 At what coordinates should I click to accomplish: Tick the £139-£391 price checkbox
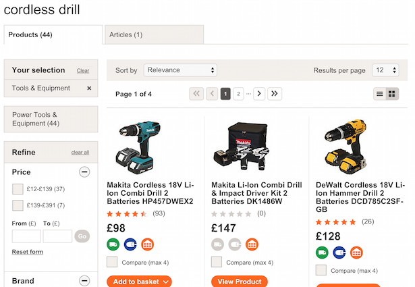18,205
